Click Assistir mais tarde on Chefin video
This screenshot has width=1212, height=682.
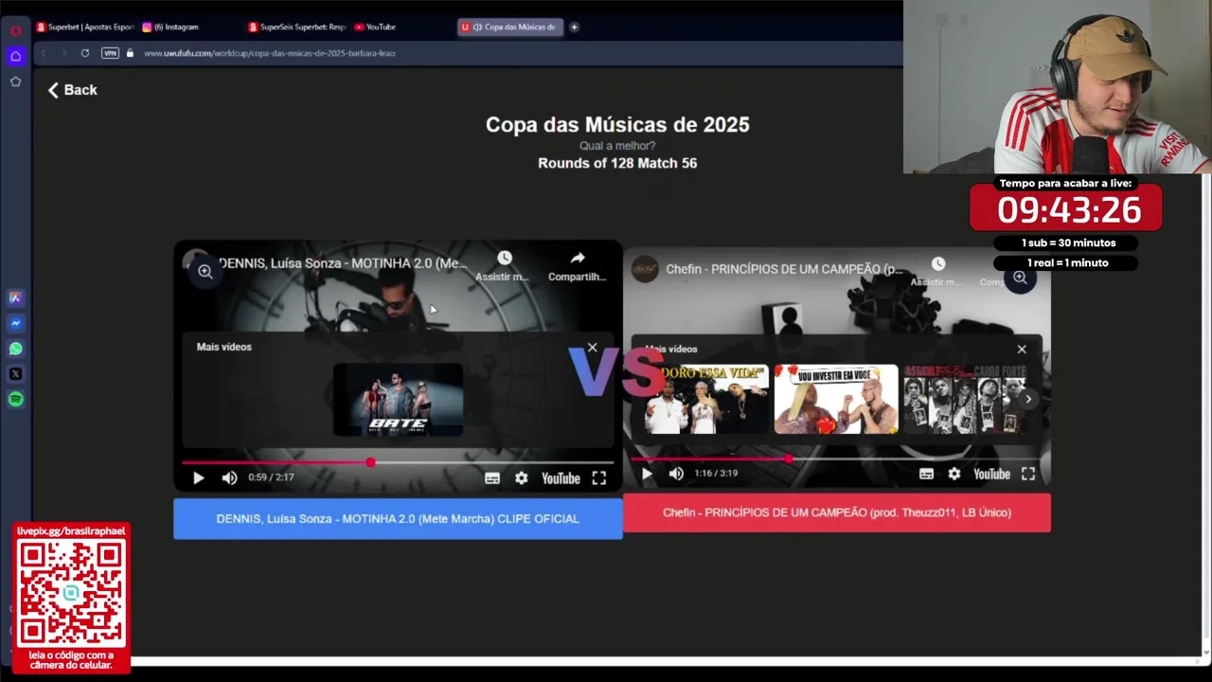point(937,271)
